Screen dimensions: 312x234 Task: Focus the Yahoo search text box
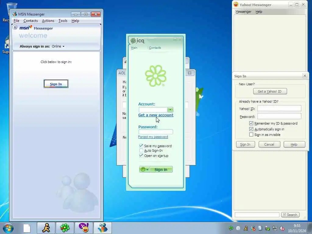tap(257, 215)
